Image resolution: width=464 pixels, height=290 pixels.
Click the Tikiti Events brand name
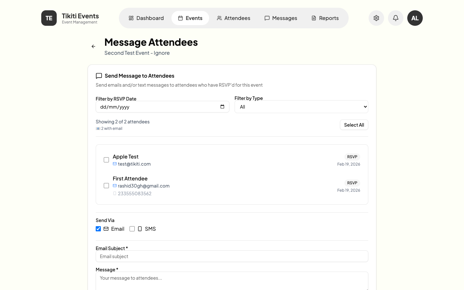click(80, 16)
